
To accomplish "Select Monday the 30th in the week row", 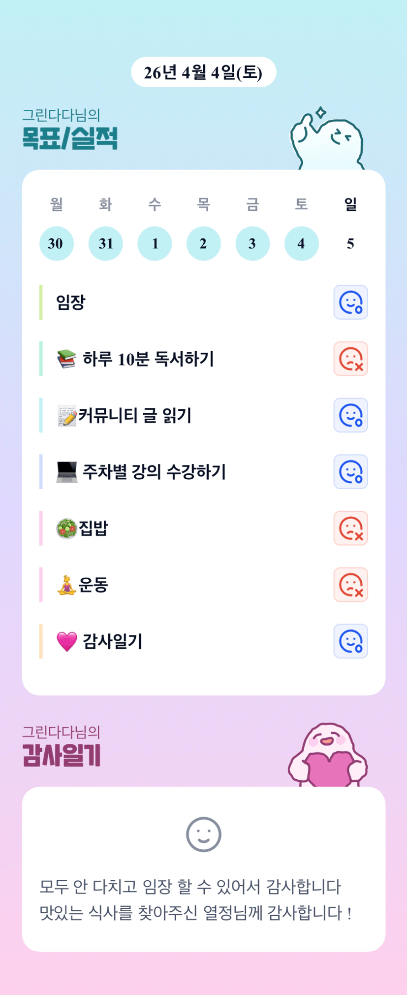I will point(57,243).
